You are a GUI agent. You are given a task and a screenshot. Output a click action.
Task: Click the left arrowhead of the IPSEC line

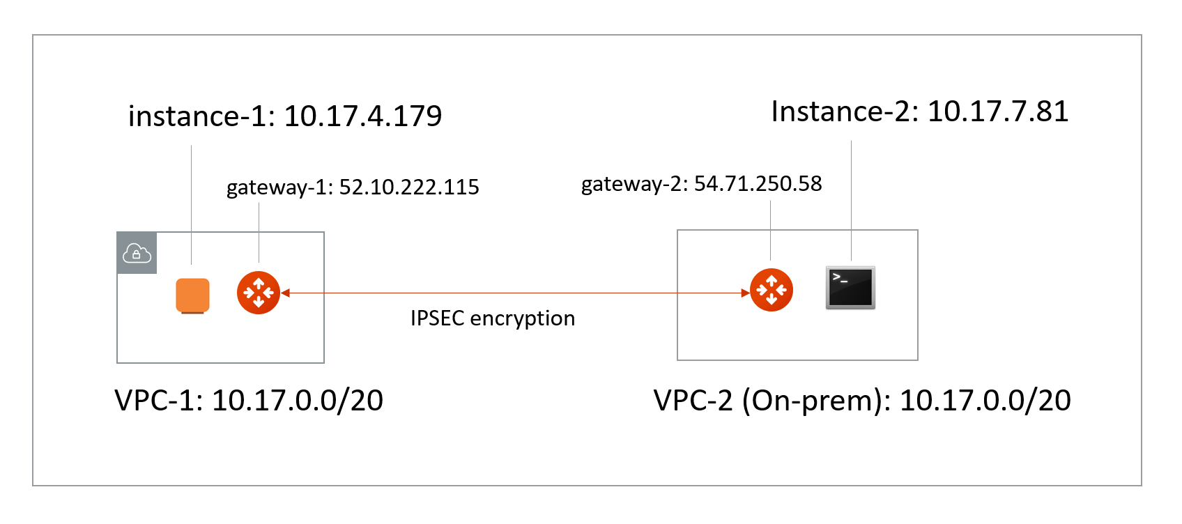point(286,293)
